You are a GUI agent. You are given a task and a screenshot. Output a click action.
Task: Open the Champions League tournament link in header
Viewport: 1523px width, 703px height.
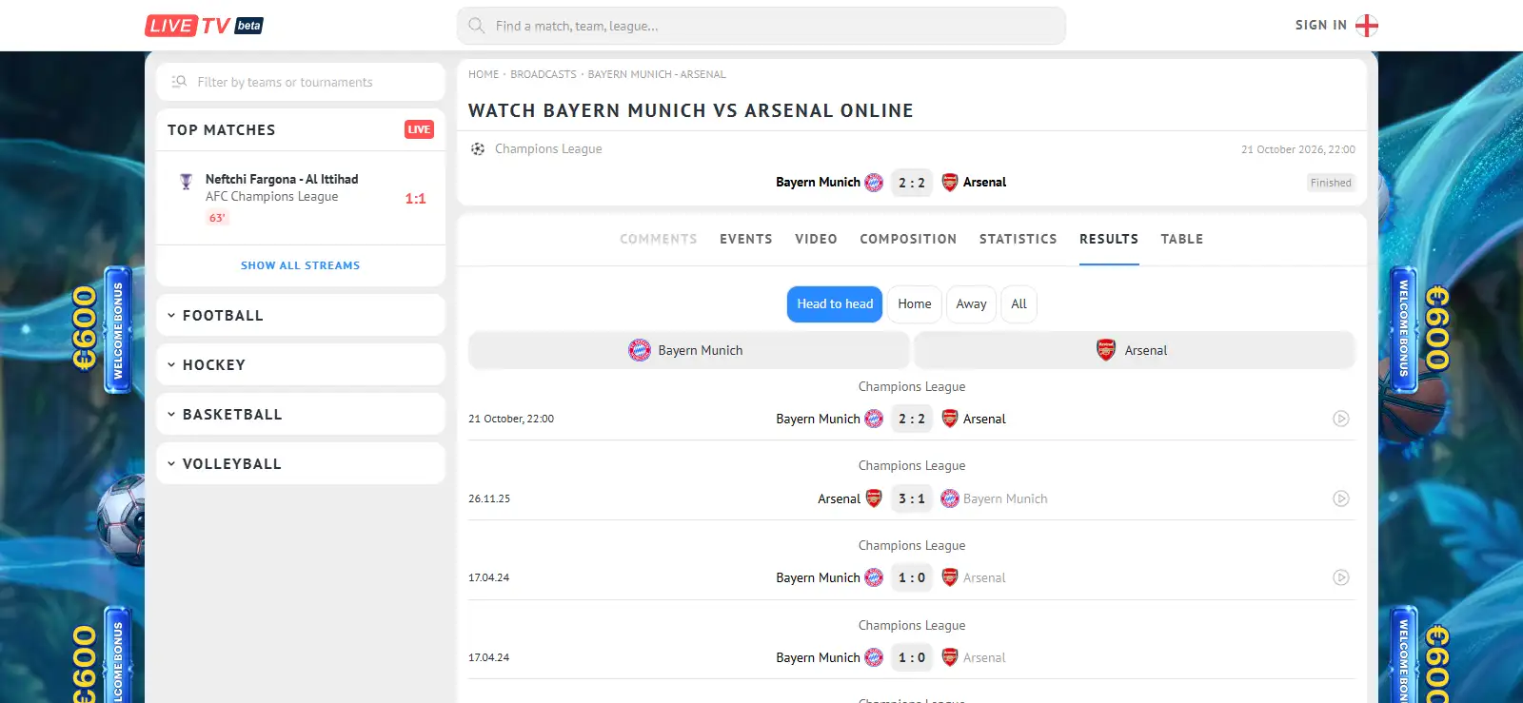[x=548, y=149]
